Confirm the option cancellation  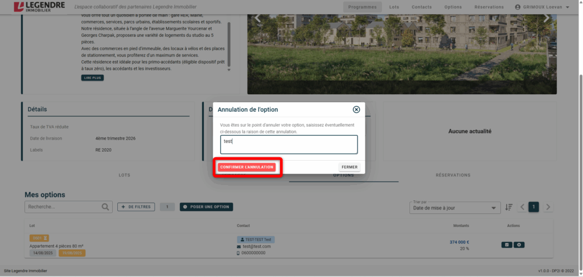pyautogui.click(x=247, y=167)
